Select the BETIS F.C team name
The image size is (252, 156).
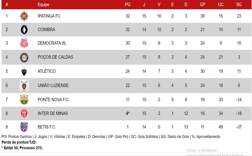[x=46, y=127]
